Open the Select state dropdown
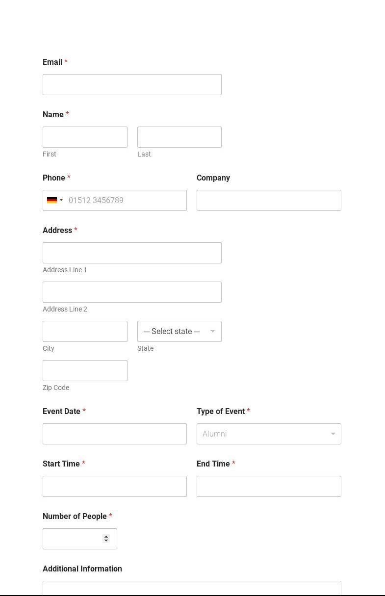 [179, 332]
